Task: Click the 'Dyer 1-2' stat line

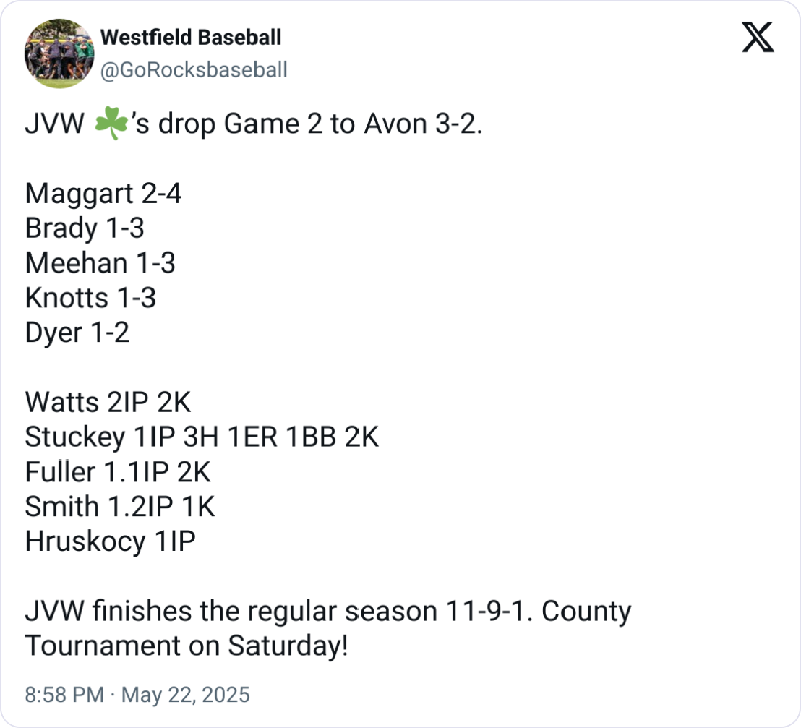Action: pos(77,333)
